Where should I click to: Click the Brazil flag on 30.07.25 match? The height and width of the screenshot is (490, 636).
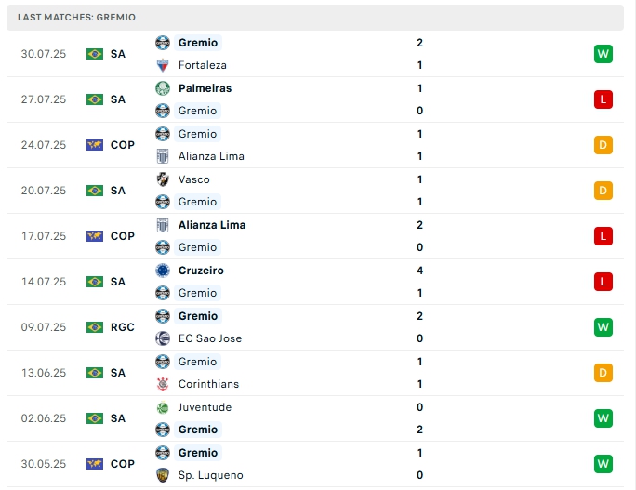point(95,54)
